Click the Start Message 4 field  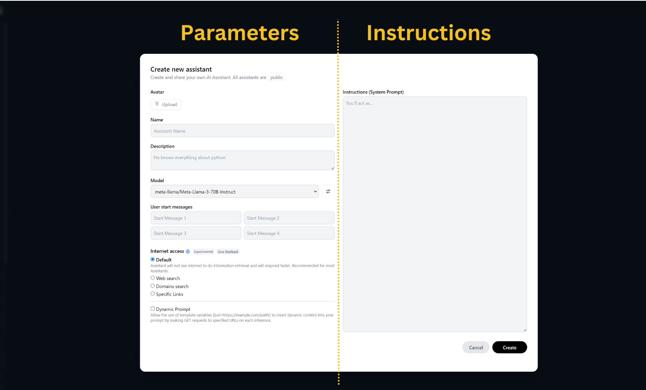point(289,233)
